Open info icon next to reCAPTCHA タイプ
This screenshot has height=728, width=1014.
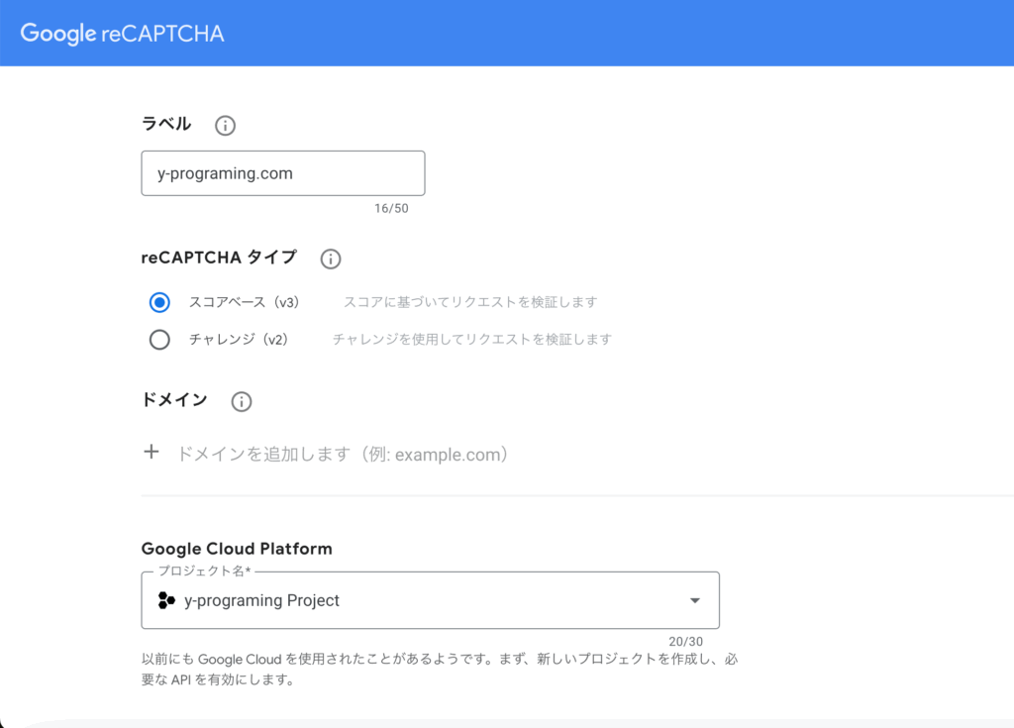331,259
